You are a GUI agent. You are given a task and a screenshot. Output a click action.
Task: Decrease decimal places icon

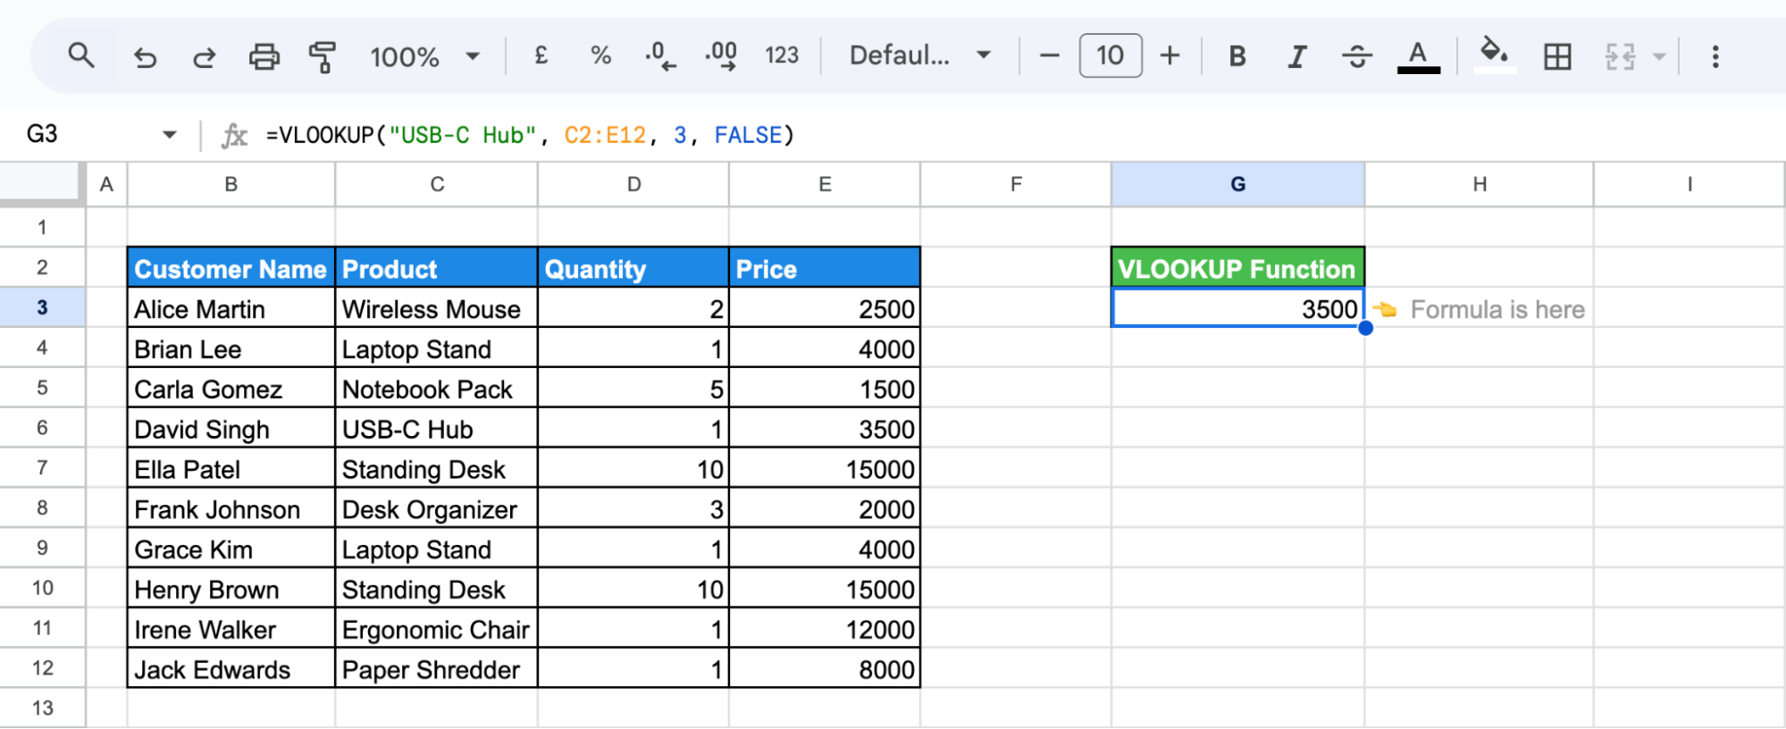tap(660, 56)
